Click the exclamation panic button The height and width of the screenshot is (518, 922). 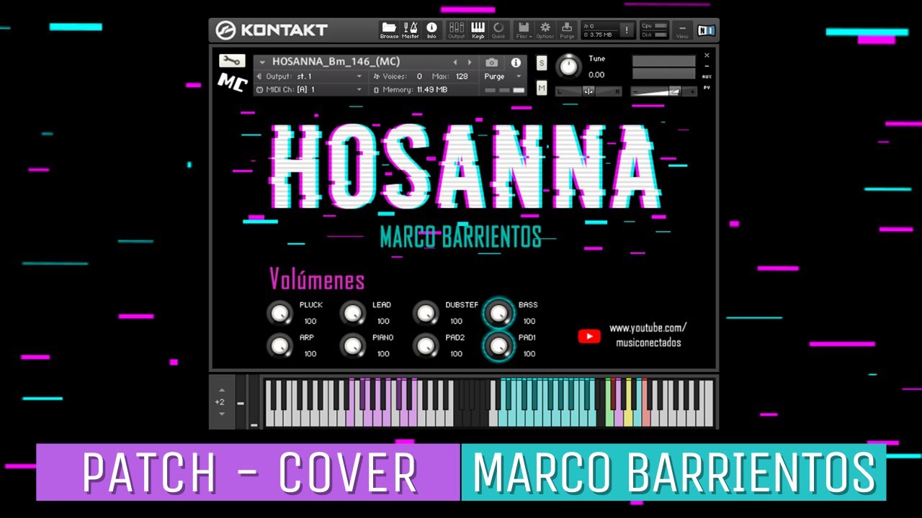(627, 30)
